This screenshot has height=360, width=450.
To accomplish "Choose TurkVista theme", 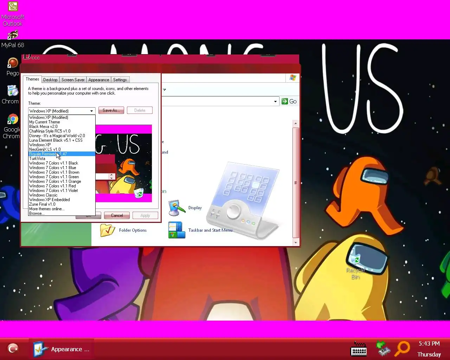I will pyautogui.click(x=62, y=159).
